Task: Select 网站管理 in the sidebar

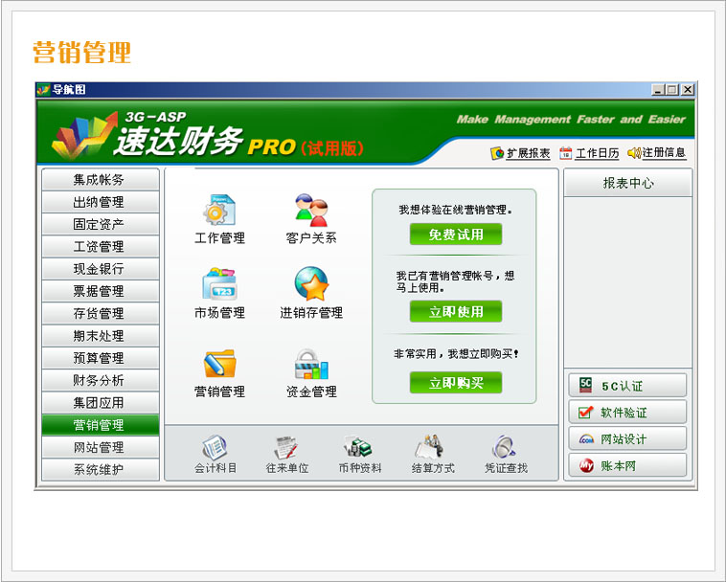Action: (101, 447)
